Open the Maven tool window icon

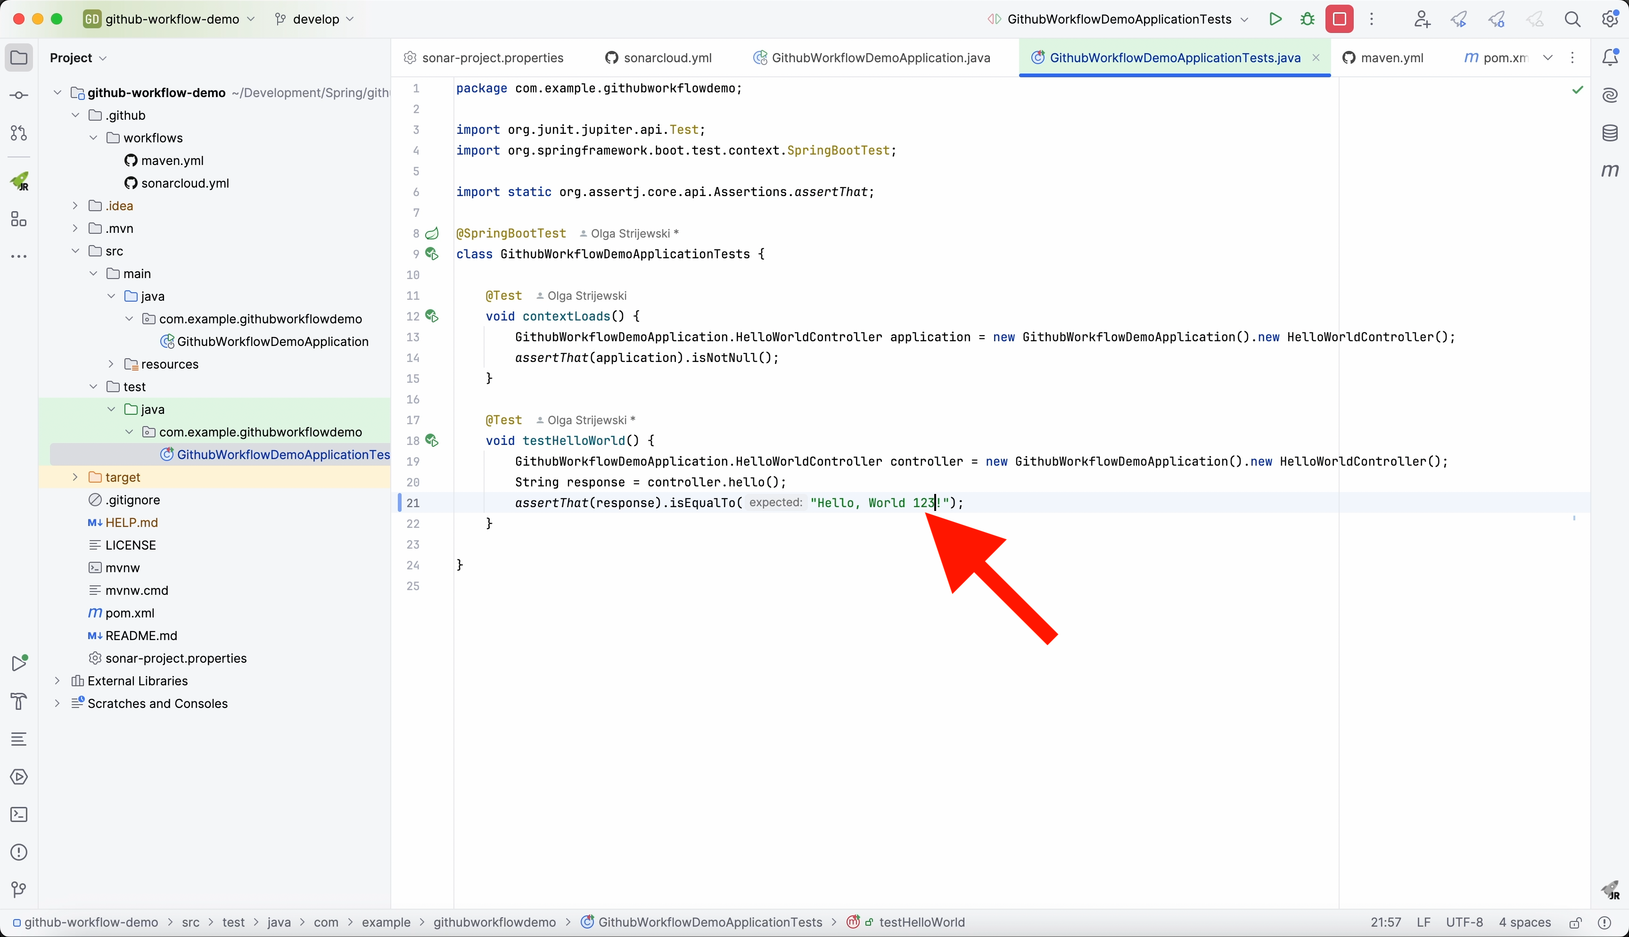(1610, 171)
